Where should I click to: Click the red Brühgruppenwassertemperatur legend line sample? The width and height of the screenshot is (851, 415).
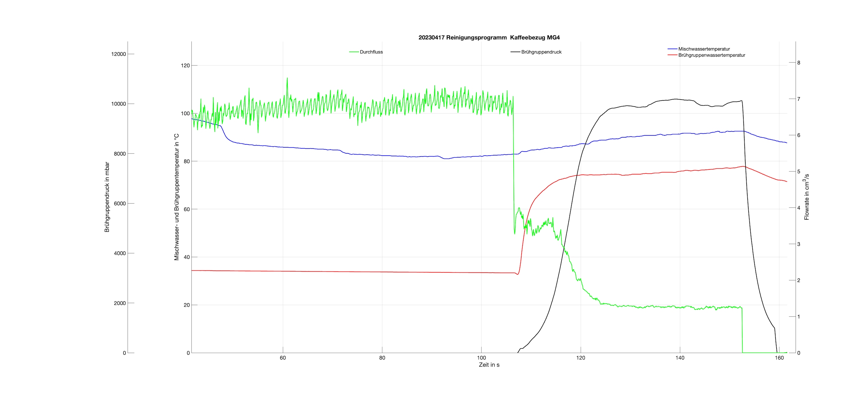click(x=672, y=55)
